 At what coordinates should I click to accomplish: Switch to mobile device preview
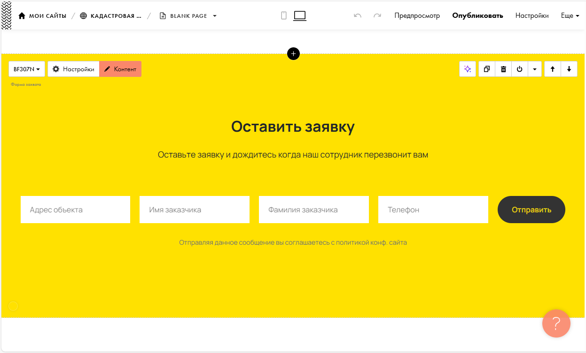point(284,15)
